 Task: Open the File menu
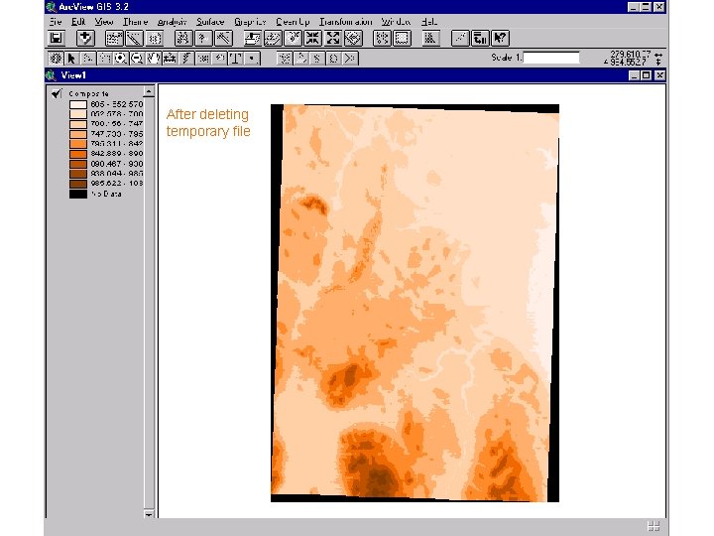[x=56, y=22]
